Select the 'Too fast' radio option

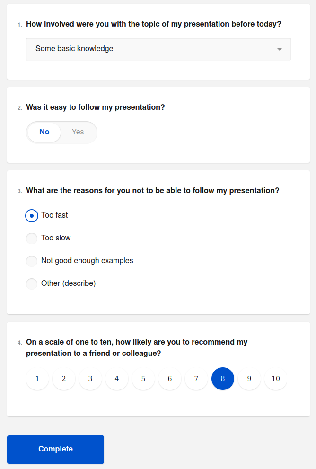[x=32, y=216]
